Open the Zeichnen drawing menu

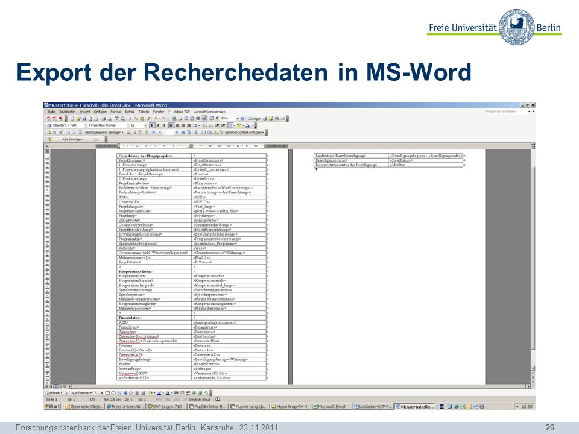tap(54, 392)
